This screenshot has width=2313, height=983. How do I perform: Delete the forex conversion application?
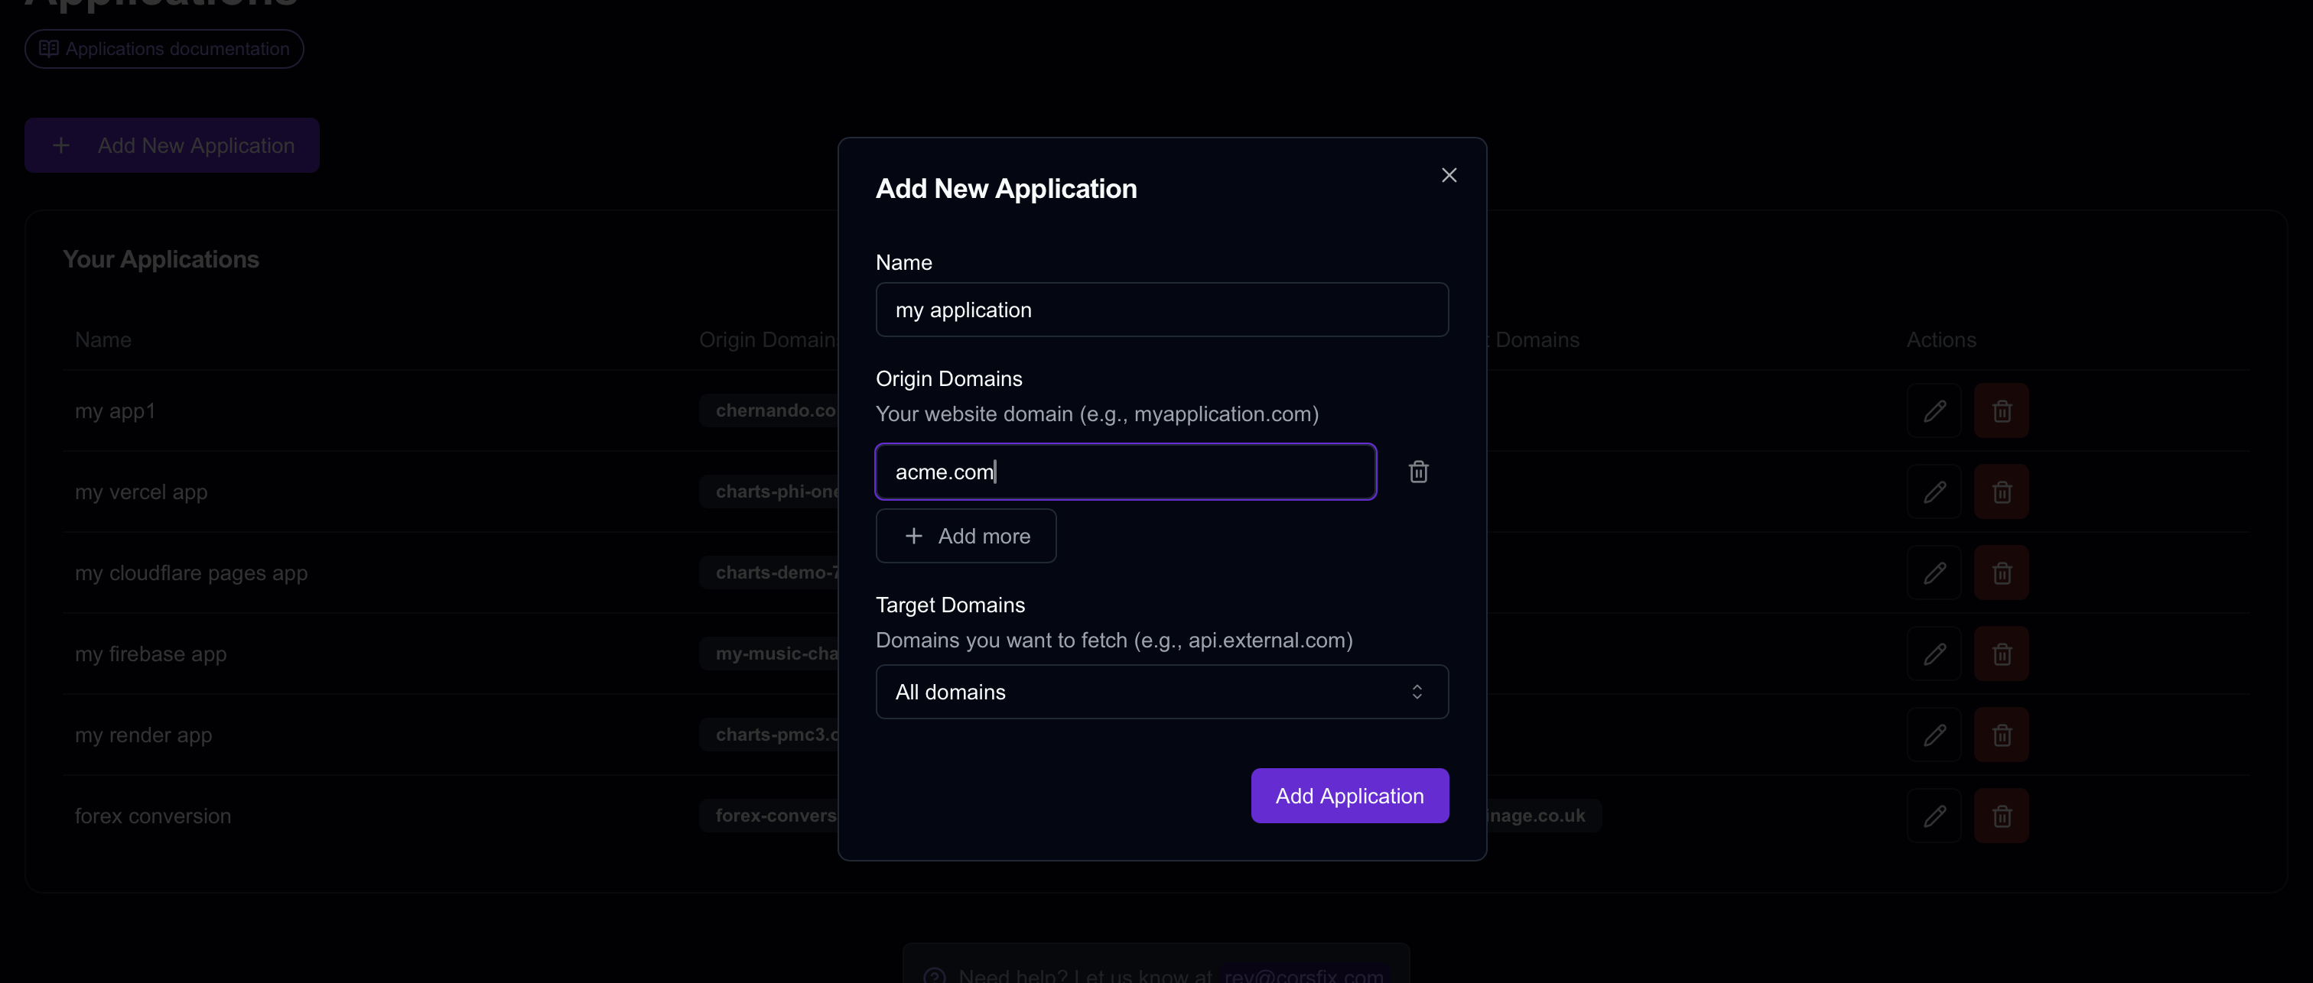pos(2002,816)
